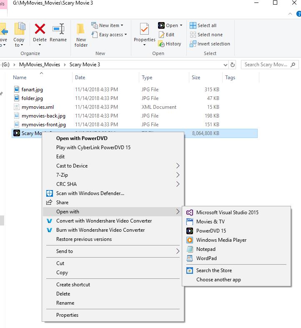Open the address bar history dropdown
The width and height of the screenshot is (301, 328).
(225, 65)
